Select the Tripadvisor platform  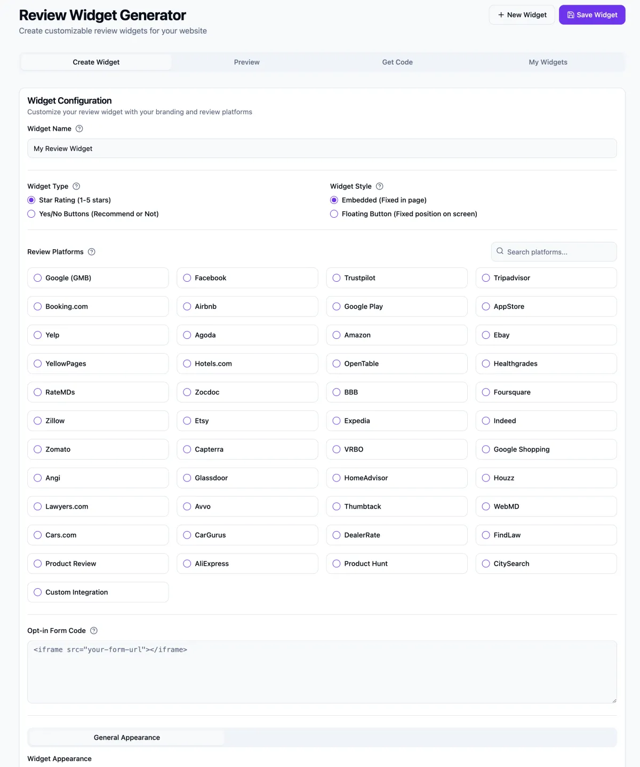pos(546,278)
